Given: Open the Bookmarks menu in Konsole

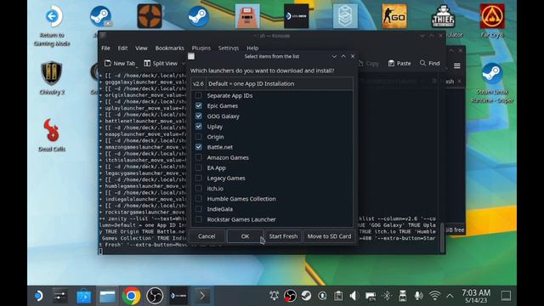Looking at the screenshot, I should click(x=170, y=48).
